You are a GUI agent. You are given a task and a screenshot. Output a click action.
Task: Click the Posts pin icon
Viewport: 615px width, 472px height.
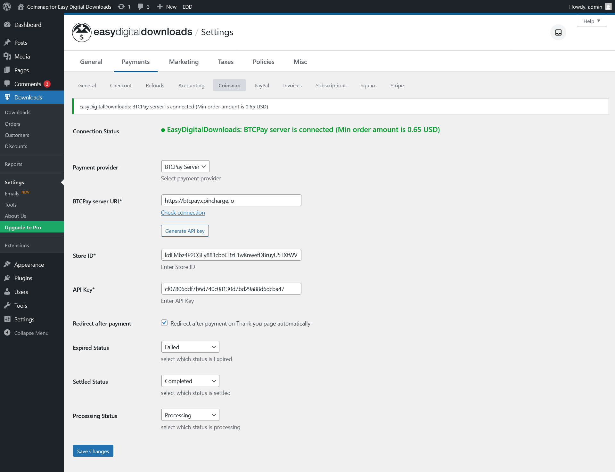pos(7,43)
